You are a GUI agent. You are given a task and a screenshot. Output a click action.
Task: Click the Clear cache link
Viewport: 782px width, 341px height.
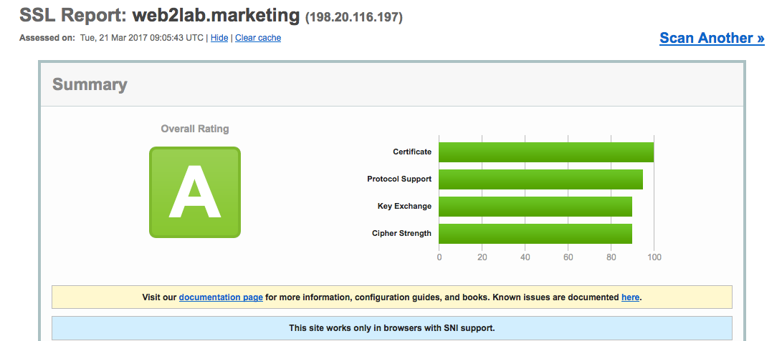click(258, 38)
